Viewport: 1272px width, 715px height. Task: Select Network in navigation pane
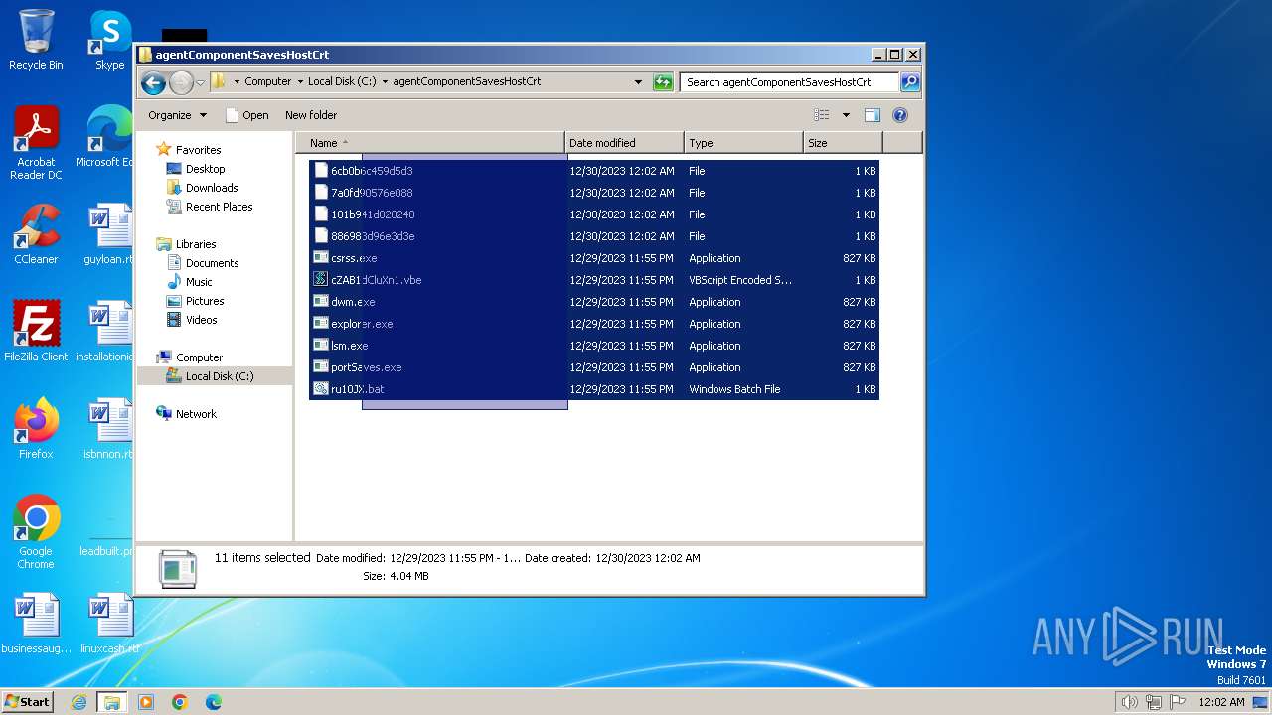click(x=196, y=414)
